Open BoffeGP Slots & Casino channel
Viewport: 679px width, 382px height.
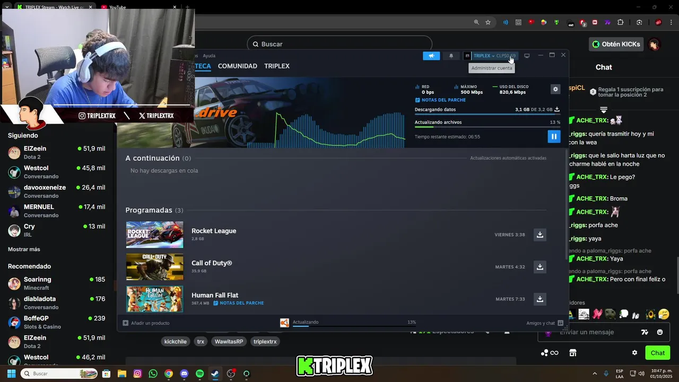(57, 322)
